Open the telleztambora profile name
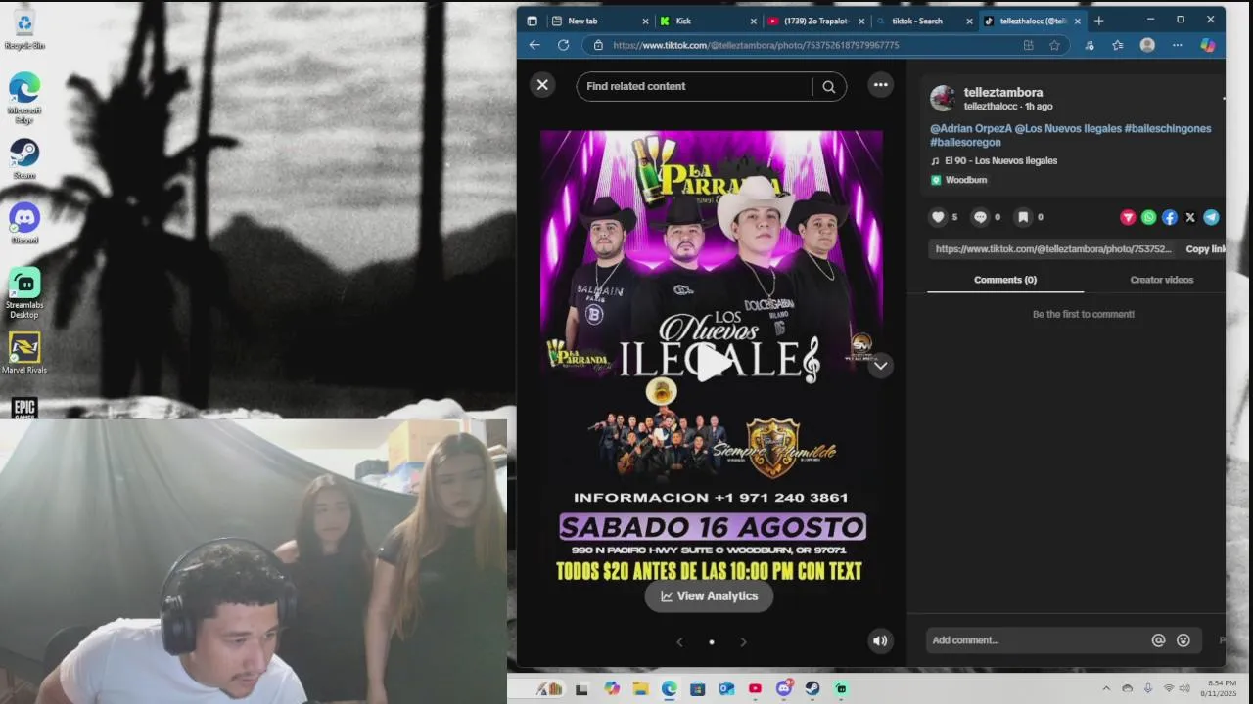The height and width of the screenshot is (704, 1253). [1003, 92]
